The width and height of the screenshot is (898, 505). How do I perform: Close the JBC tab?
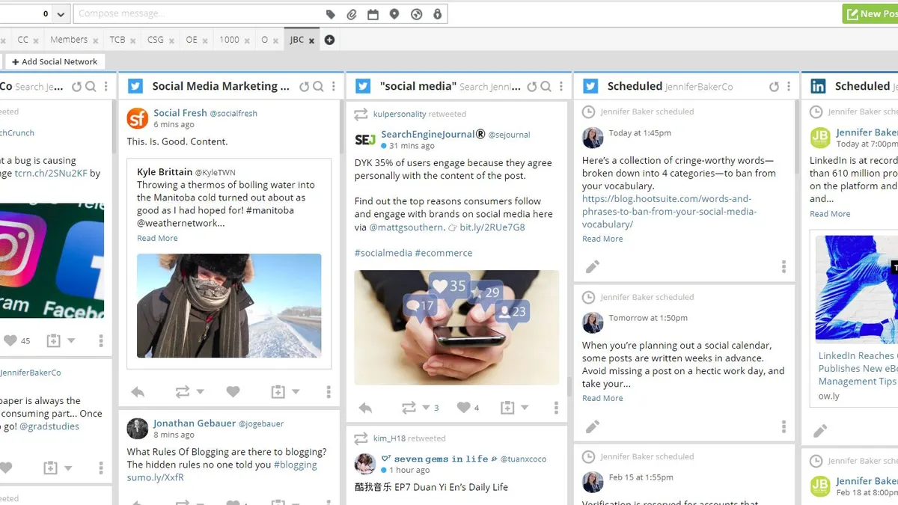[311, 40]
